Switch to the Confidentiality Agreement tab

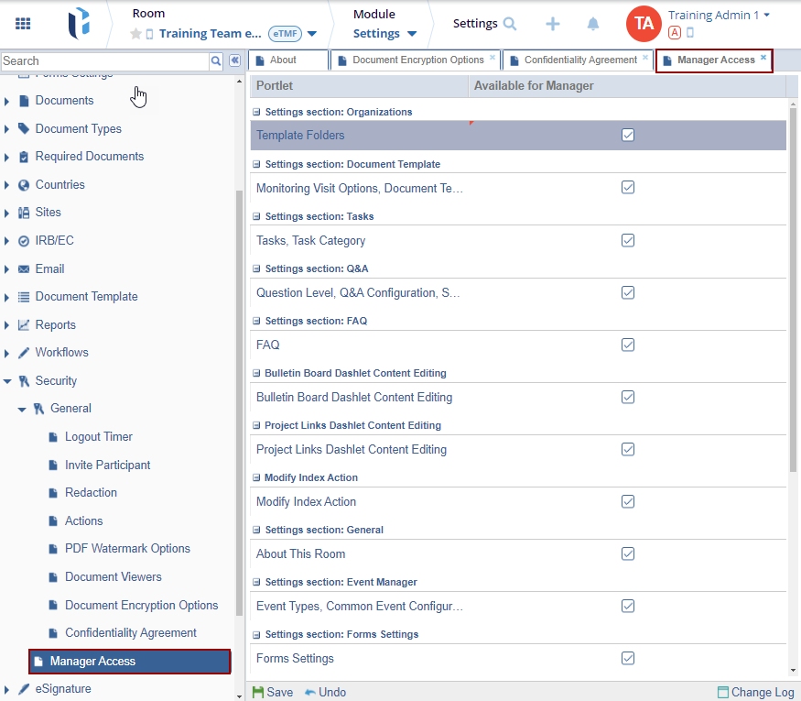579,60
